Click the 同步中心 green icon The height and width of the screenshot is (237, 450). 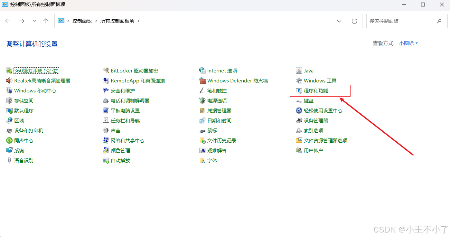(x=9, y=140)
